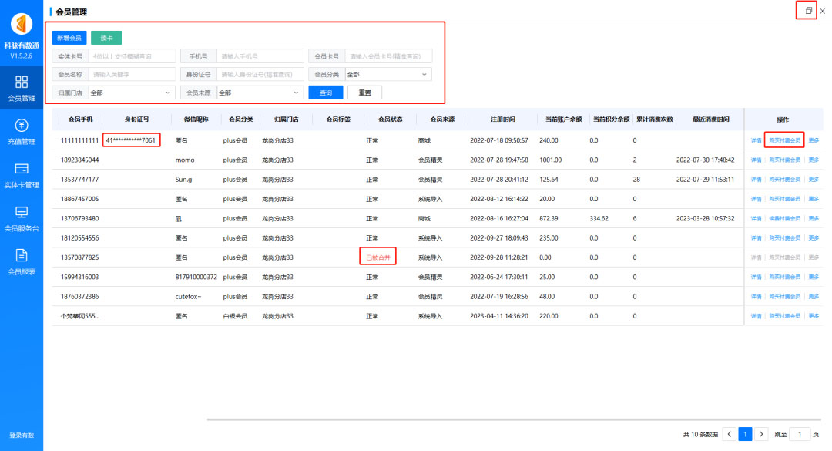Focus the 会员卡号 input field
Screen dimensions: 832x451
coord(388,56)
